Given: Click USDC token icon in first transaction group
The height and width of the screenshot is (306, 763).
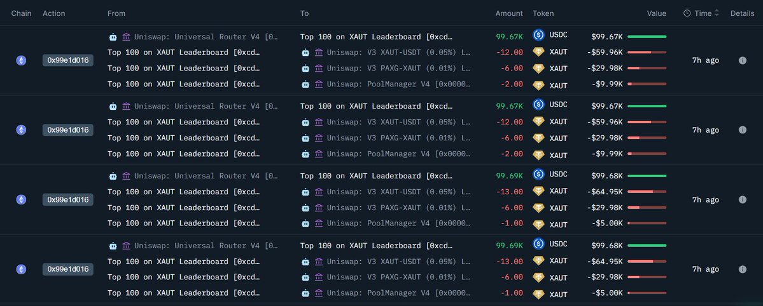Looking at the screenshot, I should coord(538,35).
